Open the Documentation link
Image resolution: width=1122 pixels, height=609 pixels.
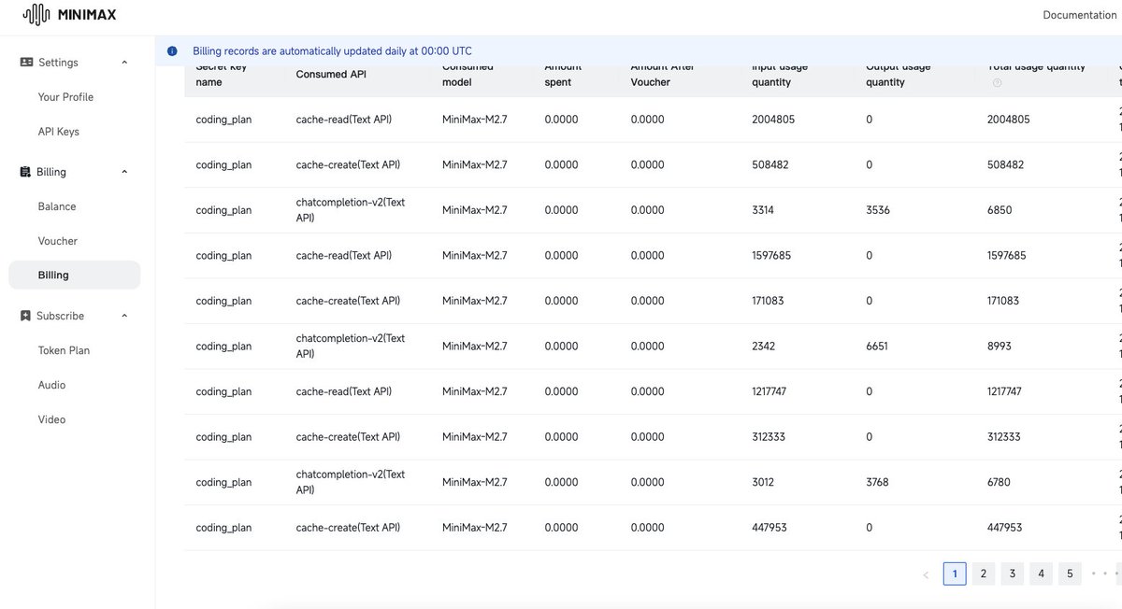1080,15
